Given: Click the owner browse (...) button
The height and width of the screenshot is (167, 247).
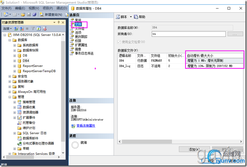Looking at the screenshot, I should 235,34.
